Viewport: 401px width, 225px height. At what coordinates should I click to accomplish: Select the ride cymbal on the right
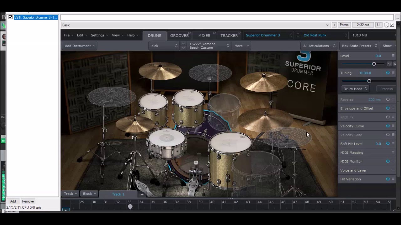[265, 120]
